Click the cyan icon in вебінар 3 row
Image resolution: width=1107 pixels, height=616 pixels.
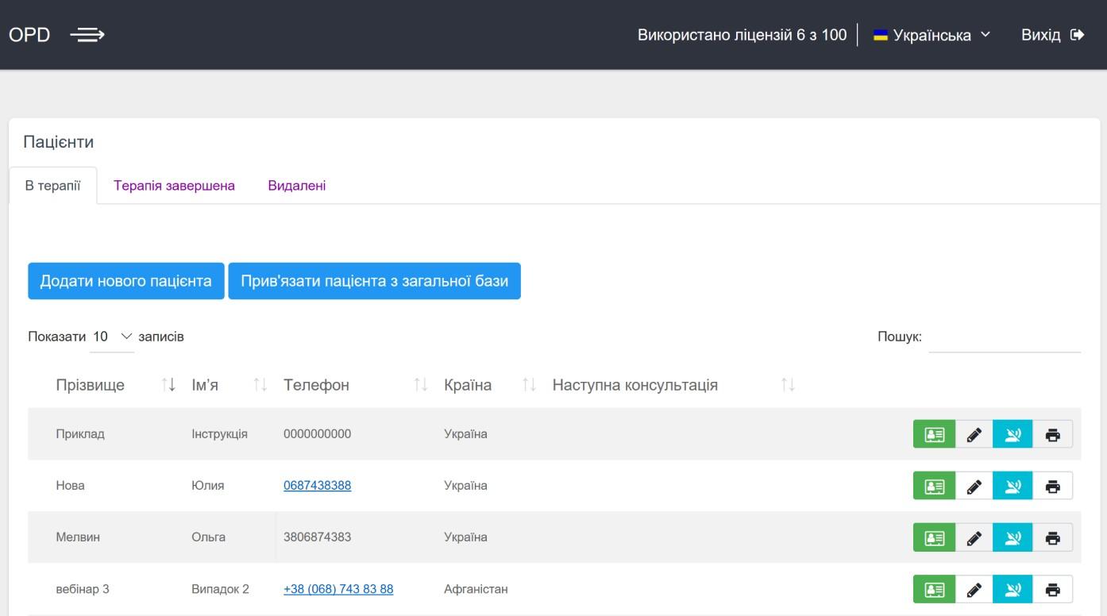tap(1012, 589)
